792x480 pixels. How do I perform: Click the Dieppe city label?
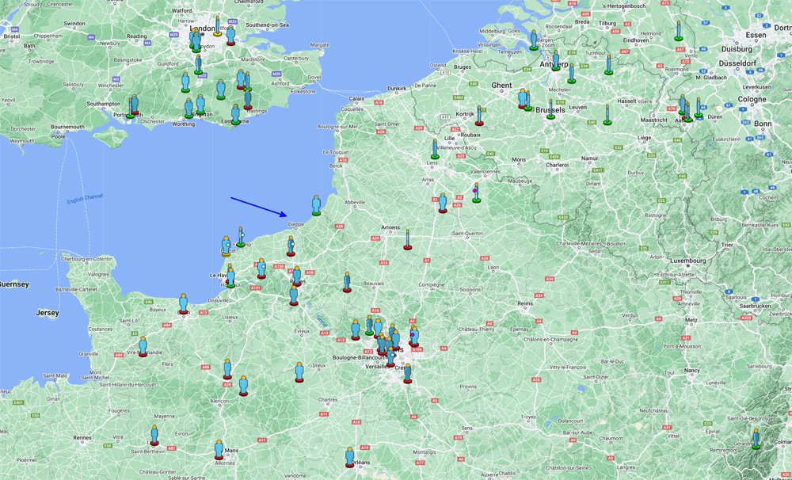(296, 224)
